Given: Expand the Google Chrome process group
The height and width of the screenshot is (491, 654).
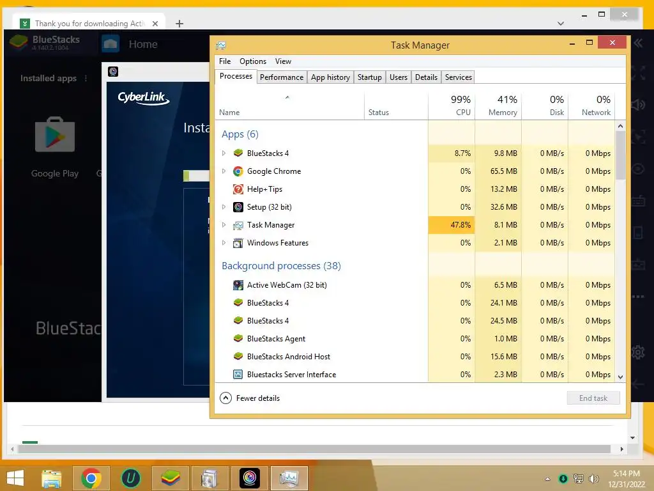Looking at the screenshot, I should 224,171.
